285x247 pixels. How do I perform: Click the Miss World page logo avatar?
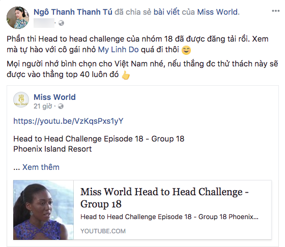pyautogui.click(x=21, y=99)
